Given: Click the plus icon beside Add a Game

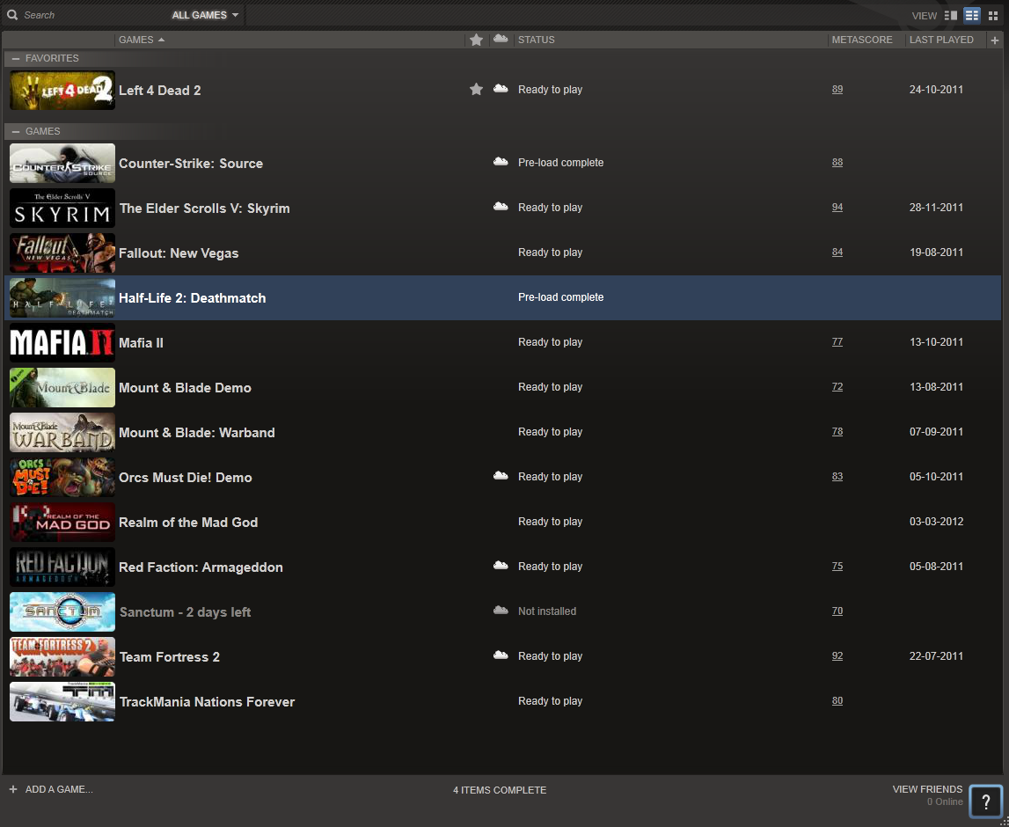Looking at the screenshot, I should pos(13,789).
